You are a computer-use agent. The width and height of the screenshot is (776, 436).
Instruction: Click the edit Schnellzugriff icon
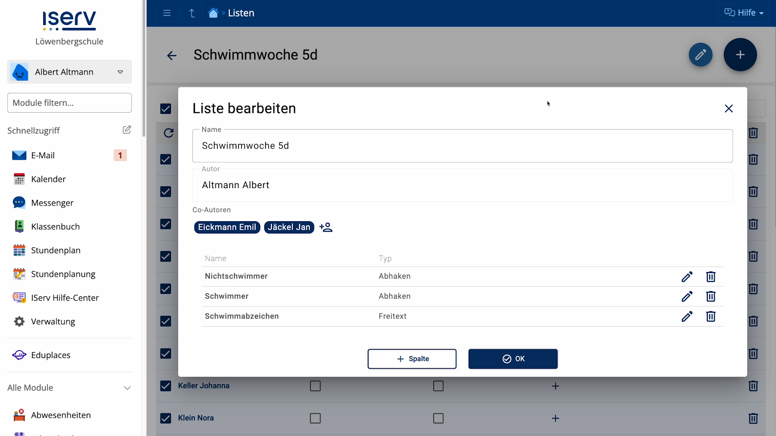(x=127, y=130)
